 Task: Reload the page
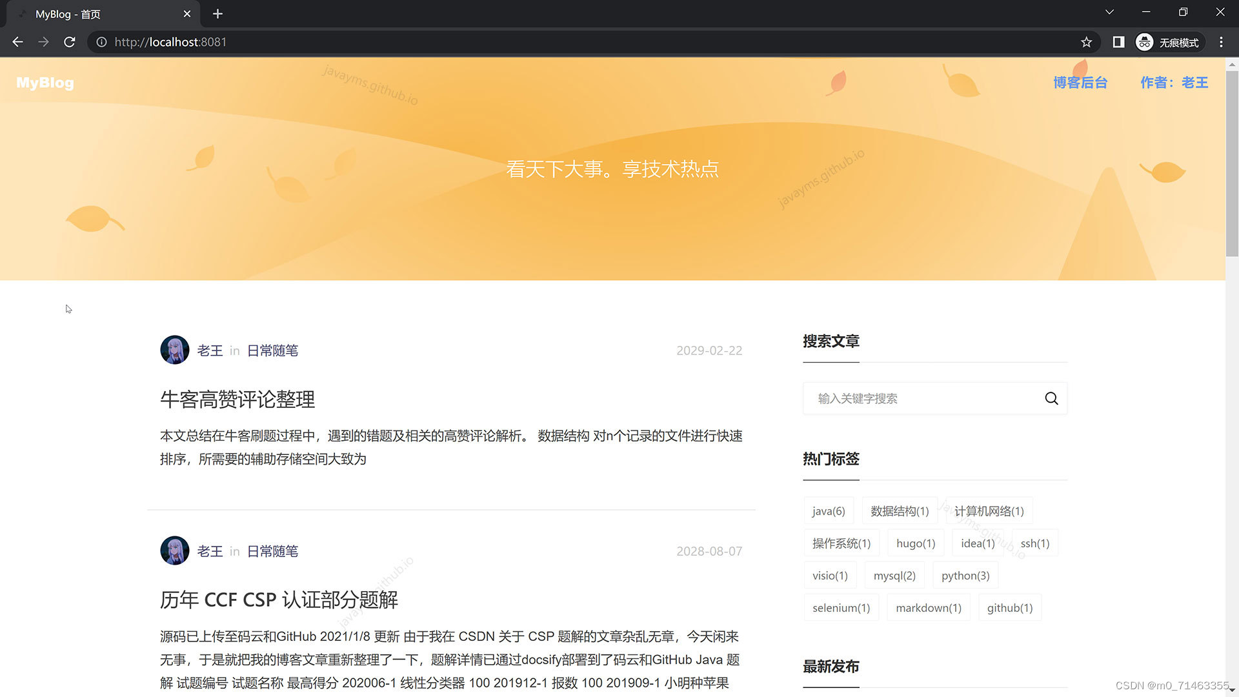click(70, 42)
